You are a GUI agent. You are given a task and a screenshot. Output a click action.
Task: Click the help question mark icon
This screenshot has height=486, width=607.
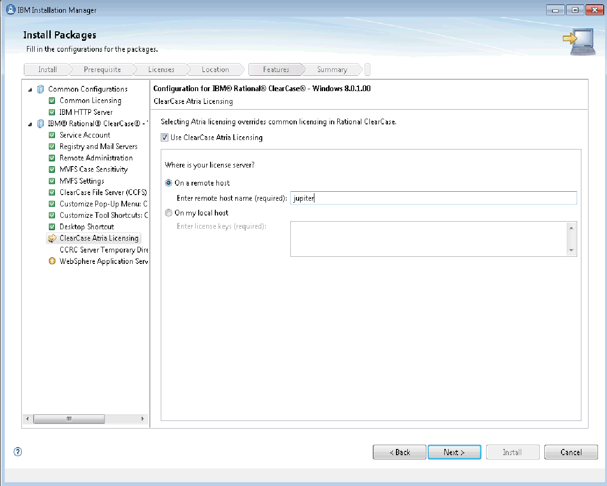[18, 451]
